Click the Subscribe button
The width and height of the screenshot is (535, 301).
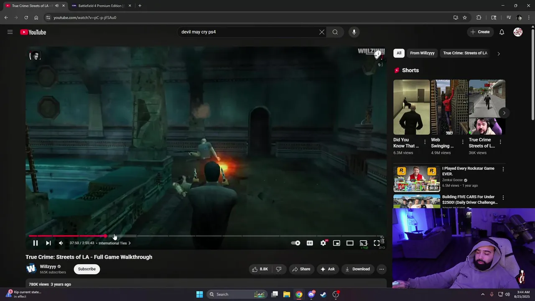pyautogui.click(x=87, y=269)
